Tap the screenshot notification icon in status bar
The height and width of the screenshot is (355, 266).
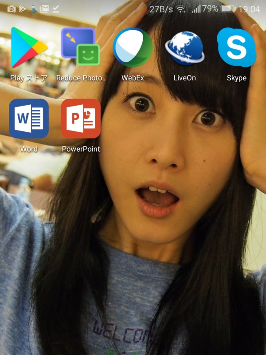(12, 9)
